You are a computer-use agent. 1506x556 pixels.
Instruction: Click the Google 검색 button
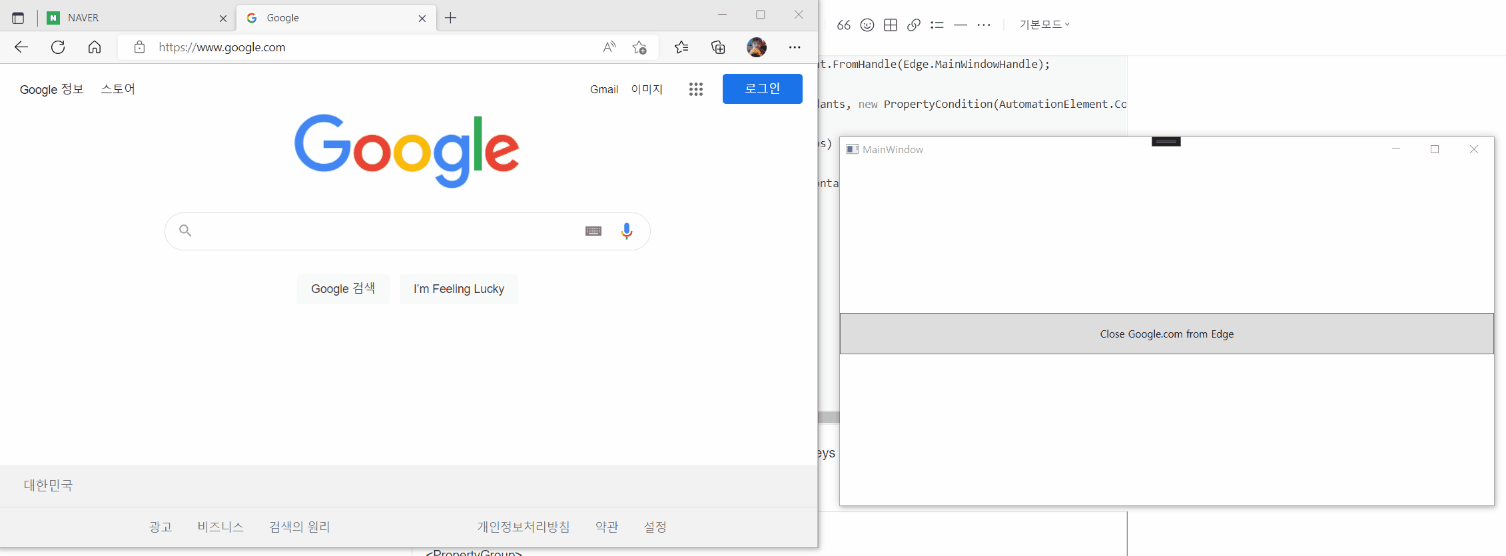343,289
